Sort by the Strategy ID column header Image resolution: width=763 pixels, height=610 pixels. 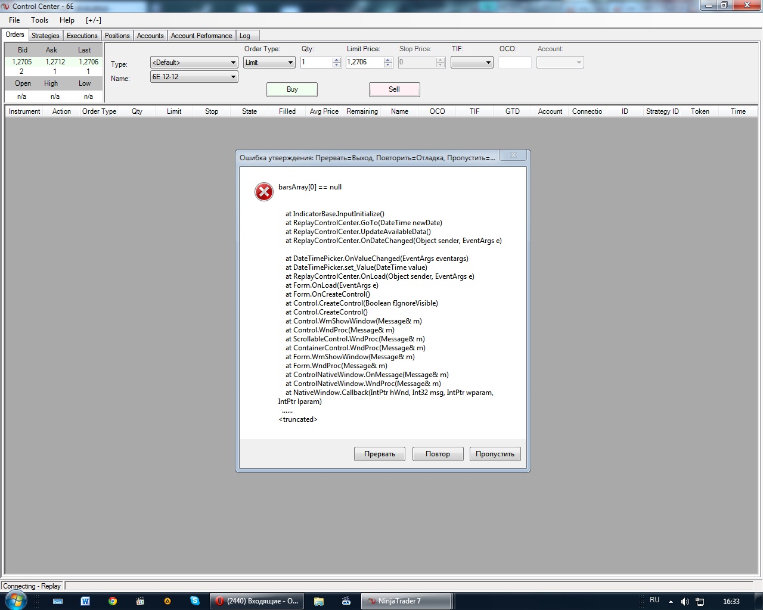[x=662, y=111]
